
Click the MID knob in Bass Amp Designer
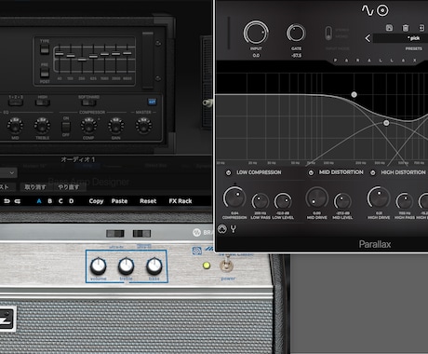tap(15, 126)
